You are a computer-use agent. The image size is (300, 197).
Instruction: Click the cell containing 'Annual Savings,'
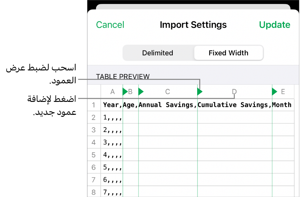(168, 105)
